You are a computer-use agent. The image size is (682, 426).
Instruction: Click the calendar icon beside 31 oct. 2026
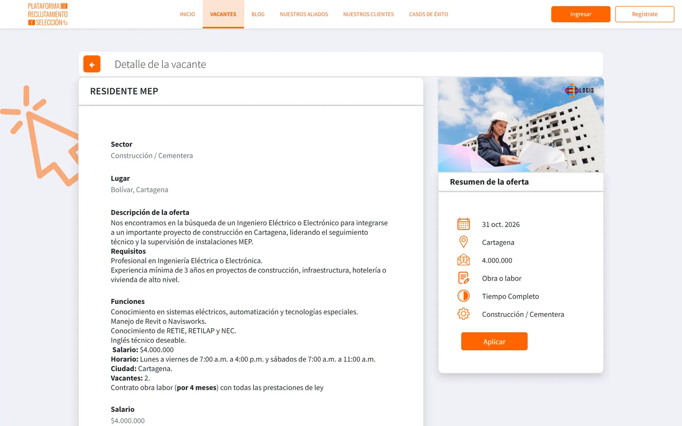(x=463, y=224)
